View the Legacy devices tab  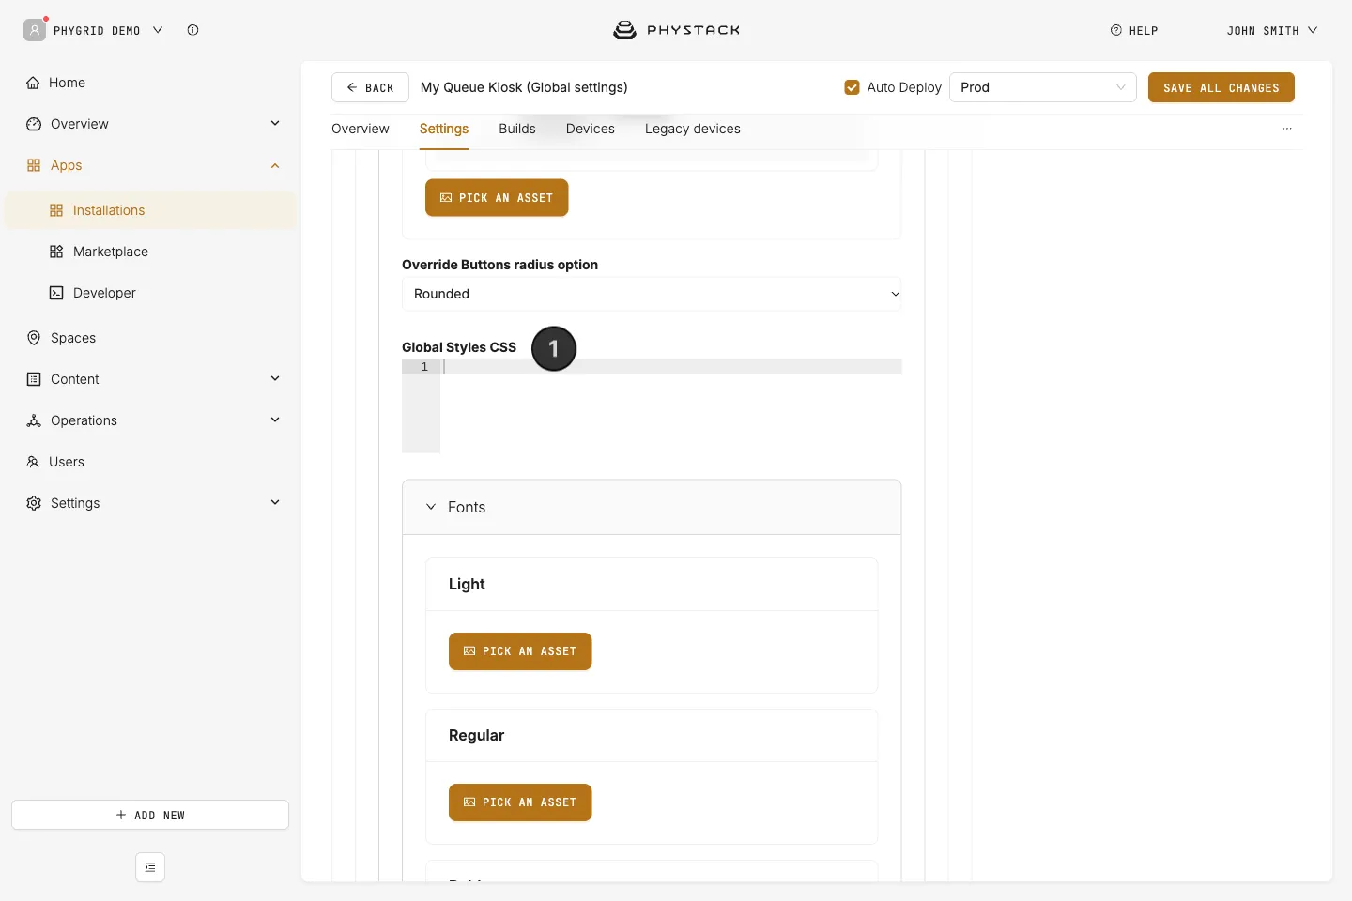click(693, 129)
